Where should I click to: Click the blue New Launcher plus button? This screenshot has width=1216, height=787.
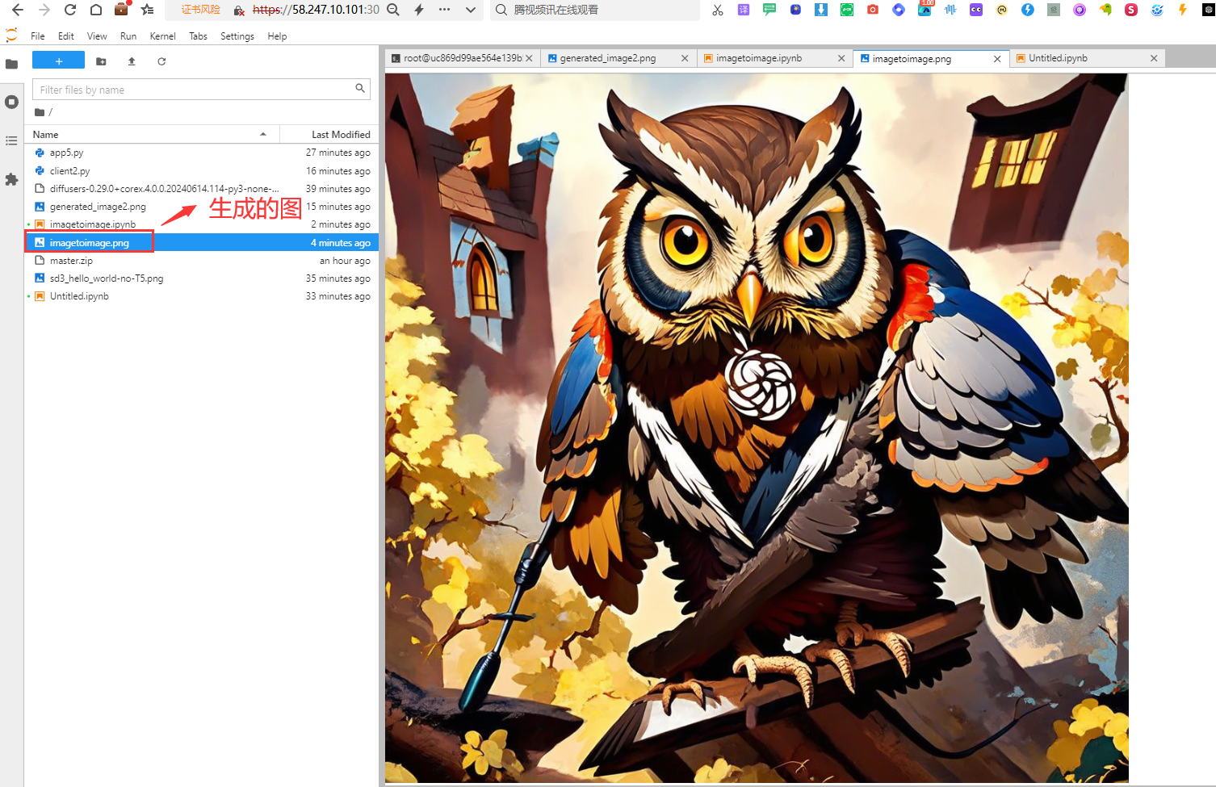[x=58, y=61]
